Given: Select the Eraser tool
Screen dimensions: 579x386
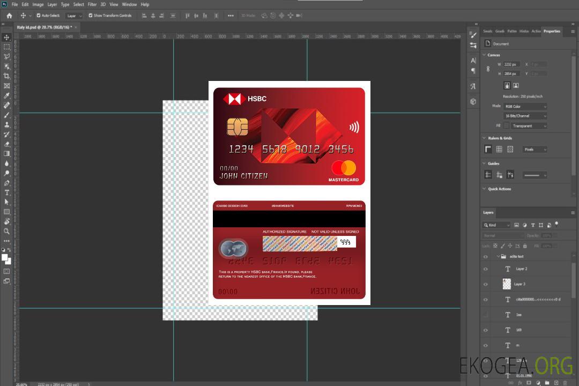Looking at the screenshot, I should [x=6, y=144].
